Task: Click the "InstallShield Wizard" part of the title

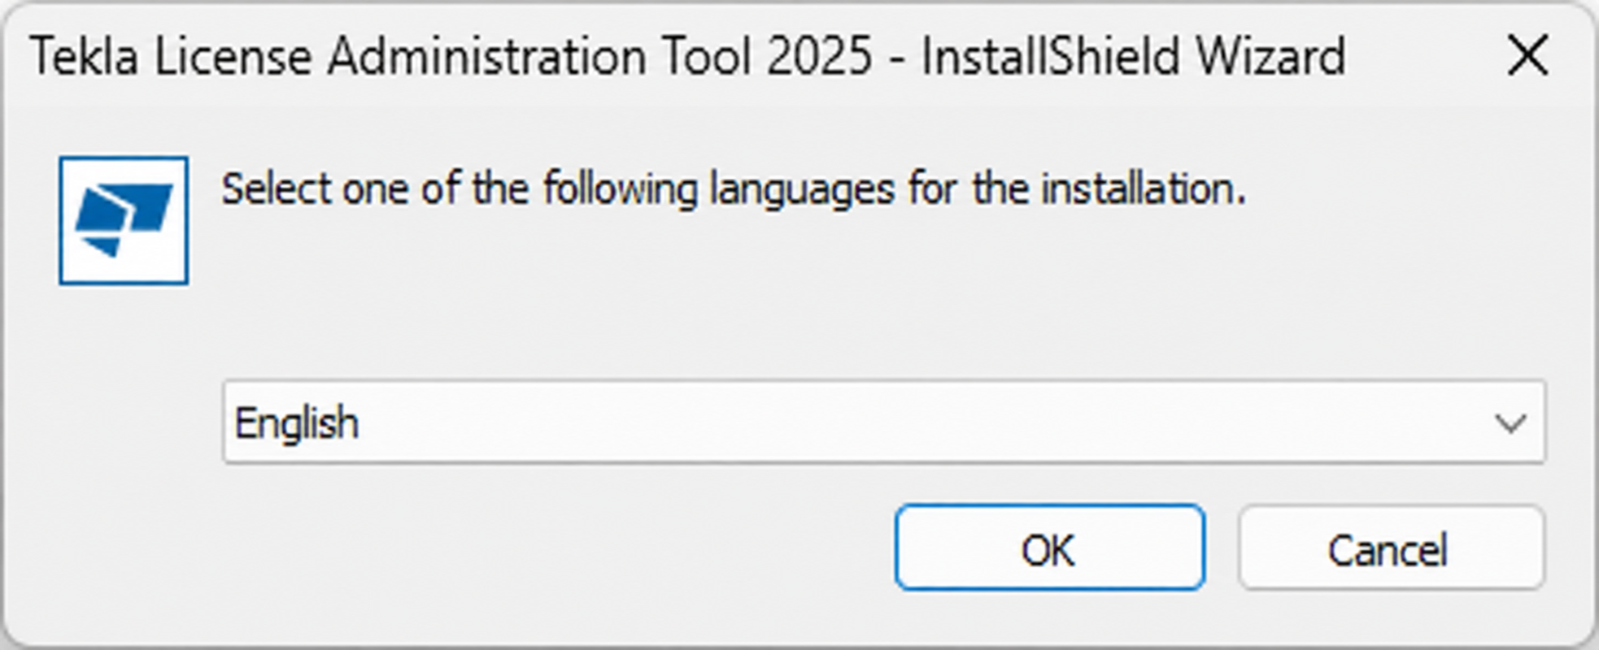Action: click(x=1133, y=56)
